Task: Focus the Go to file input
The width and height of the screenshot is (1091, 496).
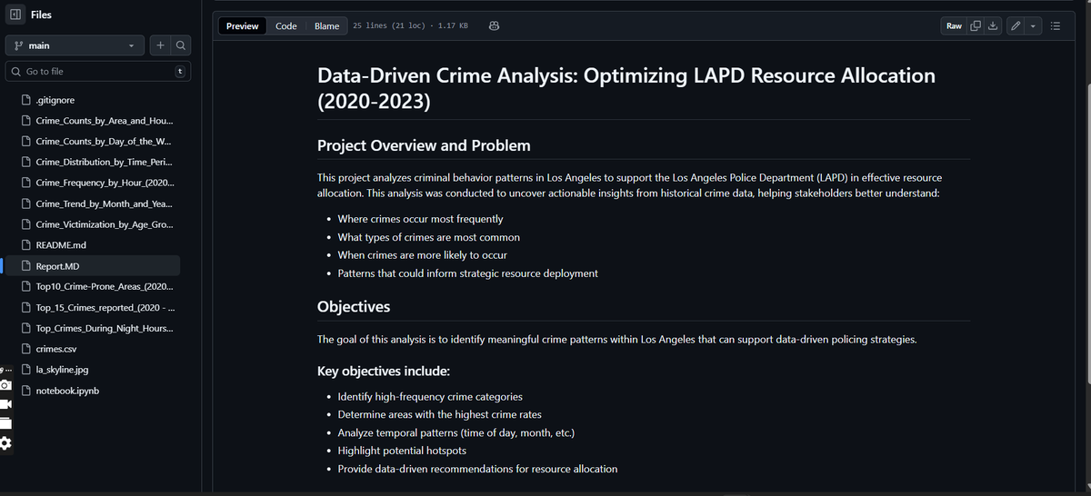Action: point(98,71)
